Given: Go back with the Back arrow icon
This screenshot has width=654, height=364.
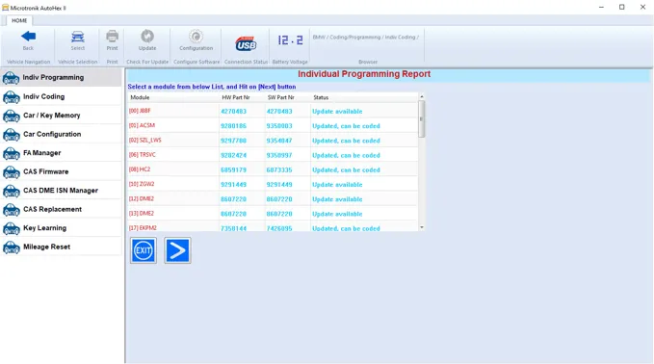Looking at the screenshot, I should tap(28, 37).
